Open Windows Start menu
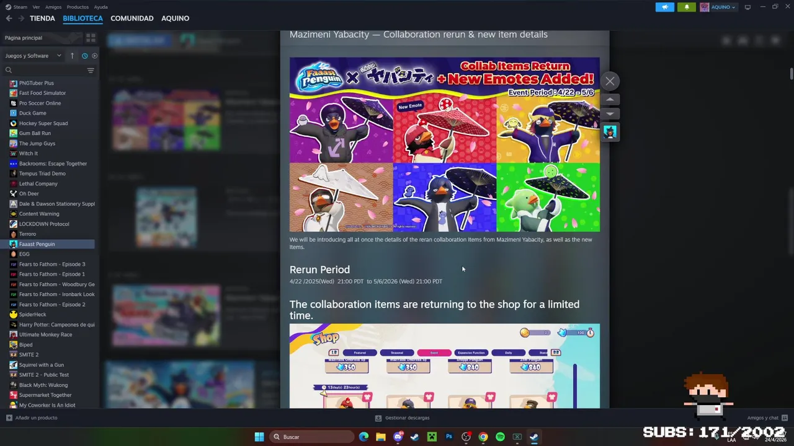 click(x=259, y=437)
